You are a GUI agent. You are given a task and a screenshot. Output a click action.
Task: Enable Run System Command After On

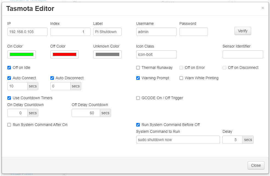pos(9,125)
